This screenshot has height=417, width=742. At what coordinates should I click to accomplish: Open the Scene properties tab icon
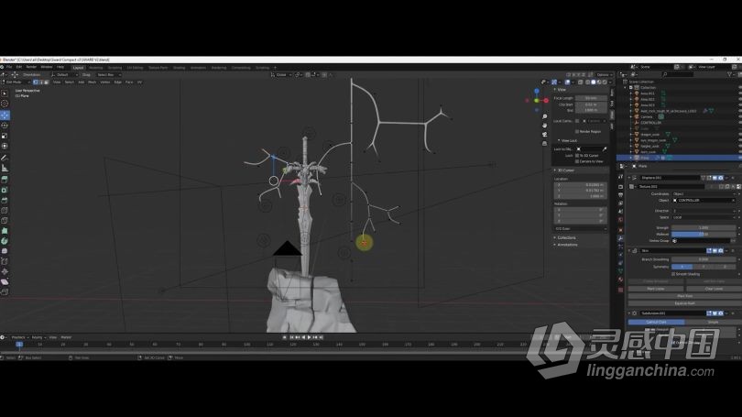[620, 212]
